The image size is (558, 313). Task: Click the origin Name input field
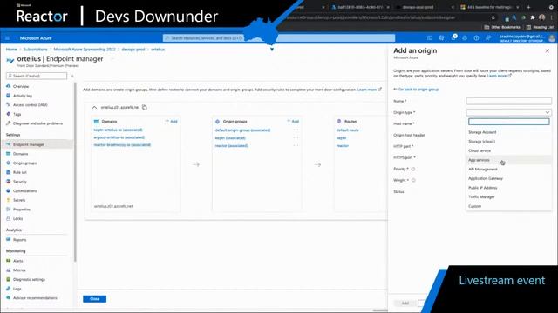click(508, 101)
